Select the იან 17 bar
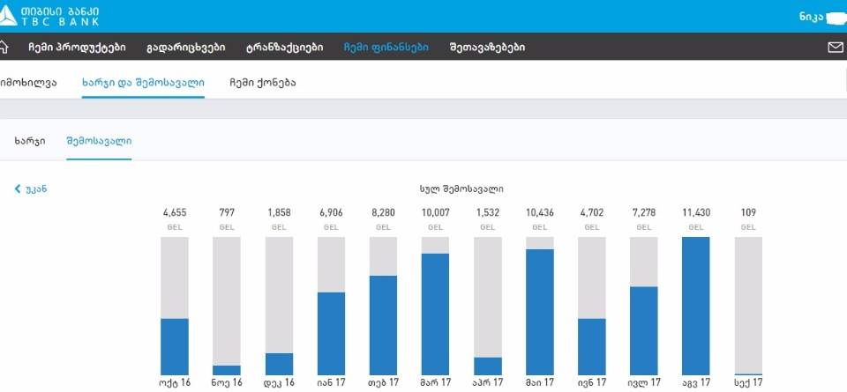Image resolution: width=847 pixels, height=392 pixels. tap(331, 306)
